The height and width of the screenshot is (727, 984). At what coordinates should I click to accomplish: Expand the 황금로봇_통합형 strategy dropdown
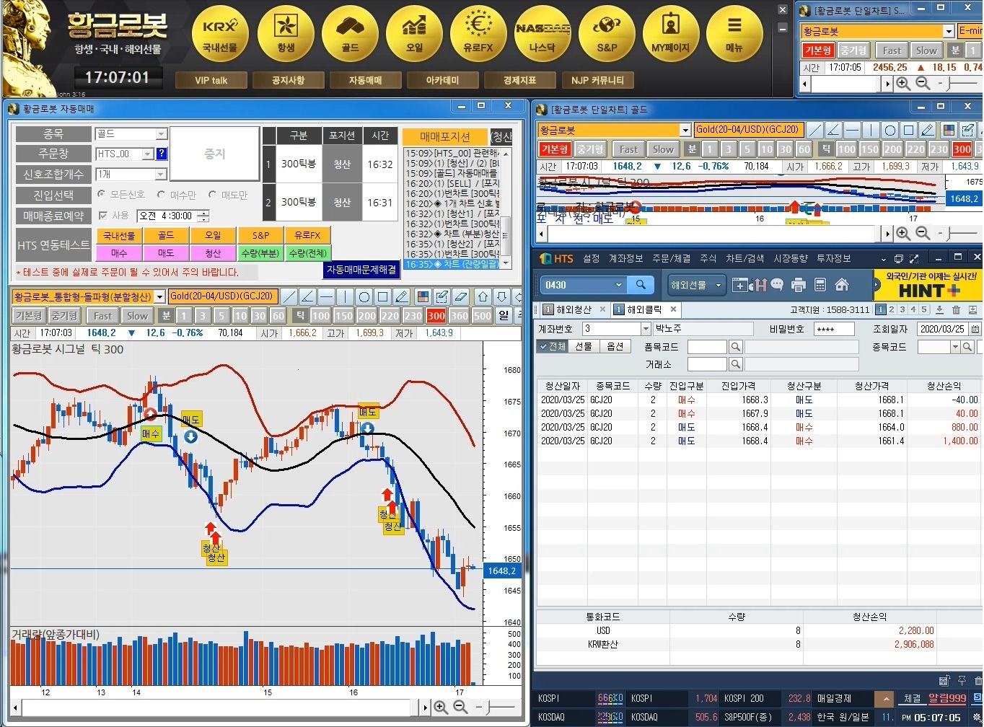pos(159,296)
